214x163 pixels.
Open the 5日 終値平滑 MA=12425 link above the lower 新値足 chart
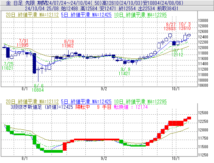(x=86, y=102)
